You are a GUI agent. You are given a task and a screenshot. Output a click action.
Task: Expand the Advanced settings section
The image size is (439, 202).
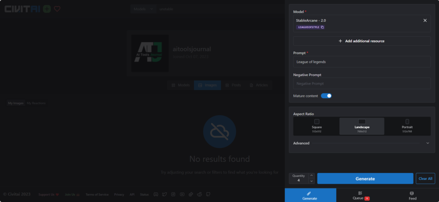(427, 143)
